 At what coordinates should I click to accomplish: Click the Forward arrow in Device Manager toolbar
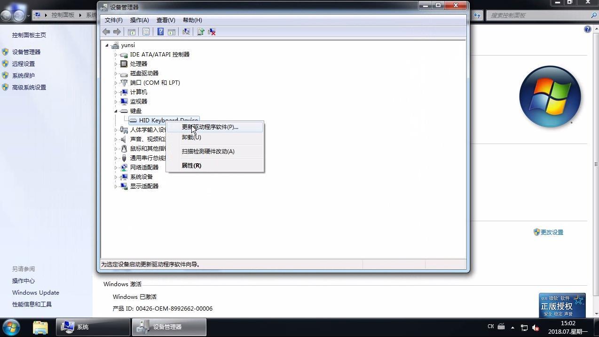pyautogui.click(x=117, y=32)
